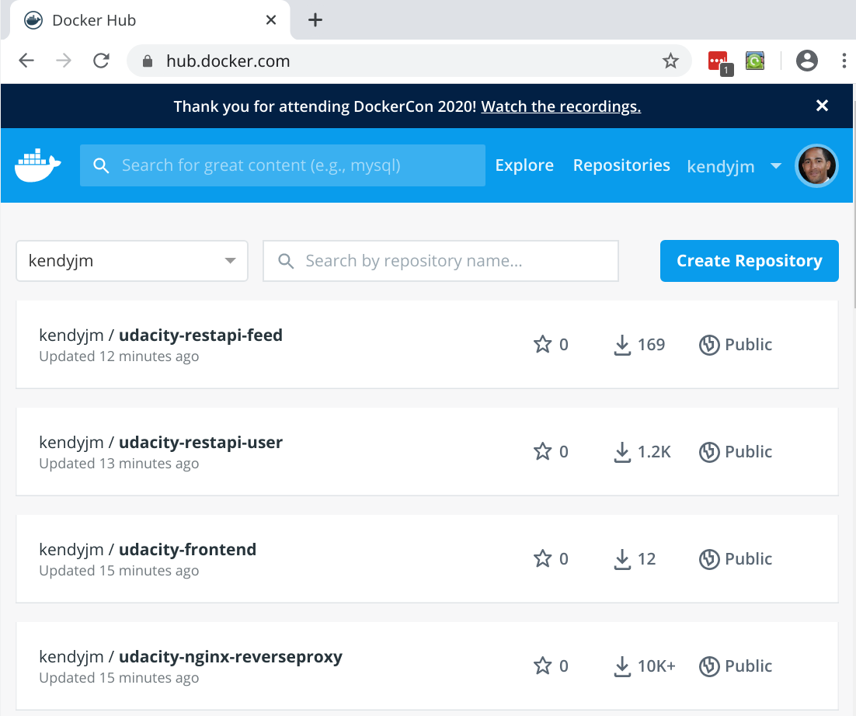Click the hub.docker.com address bar
The height and width of the screenshot is (716, 856).
(x=409, y=61)
